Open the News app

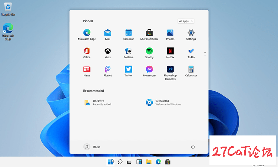(87, 71)
